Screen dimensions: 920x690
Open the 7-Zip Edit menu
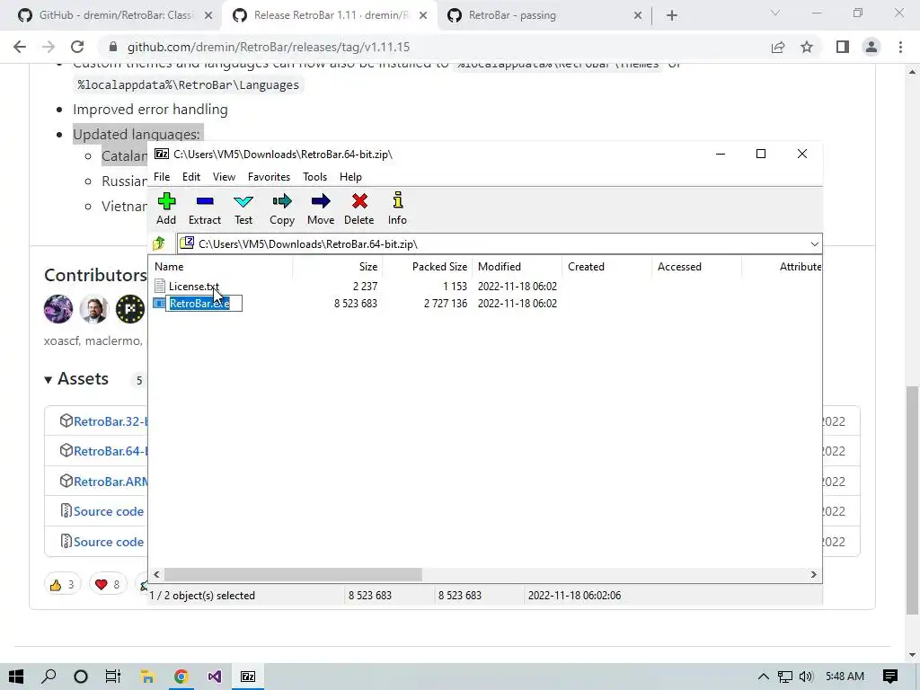(191, 177)
